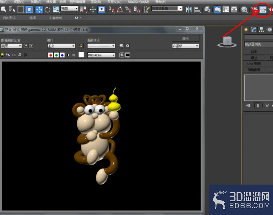
Task: Click the Mirror tool icon
Action: 188,9
